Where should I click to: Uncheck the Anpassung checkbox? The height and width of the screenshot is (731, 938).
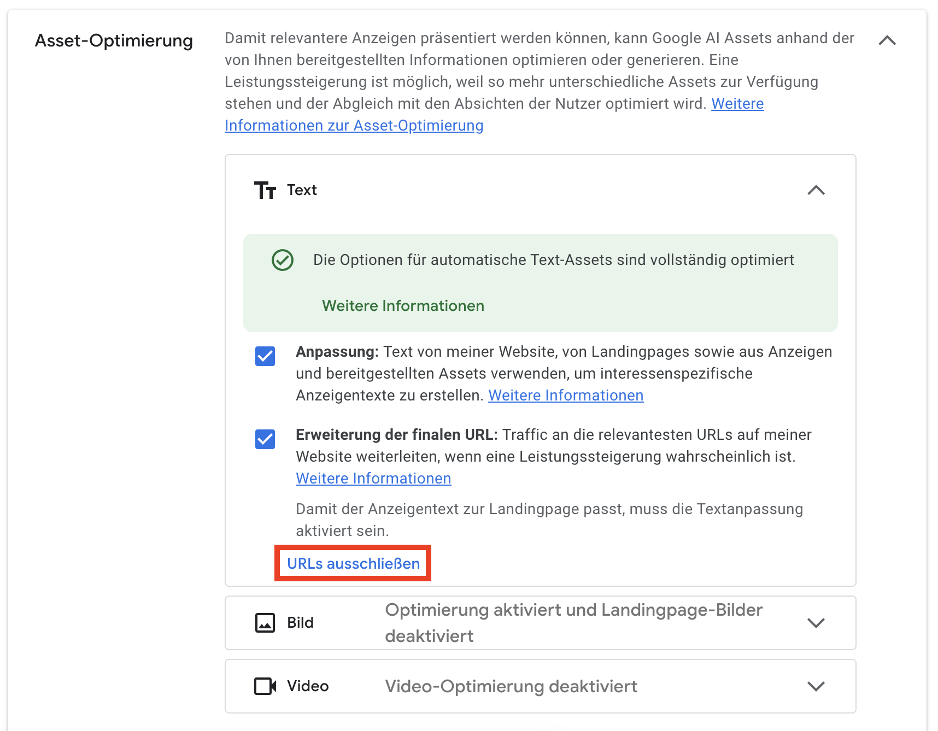[x=265, y=356]
